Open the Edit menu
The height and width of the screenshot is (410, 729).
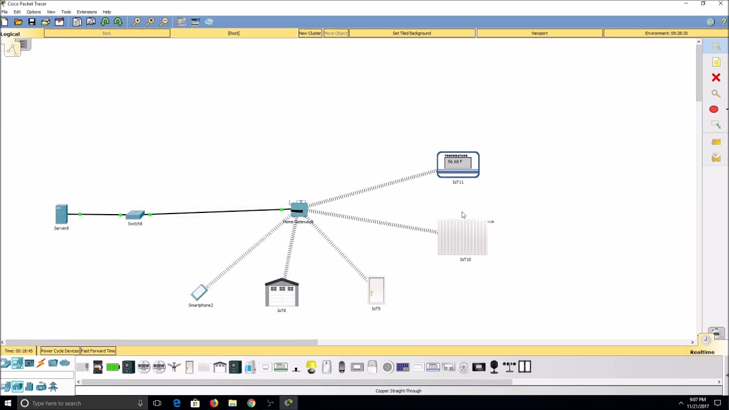tap(17, 12)
